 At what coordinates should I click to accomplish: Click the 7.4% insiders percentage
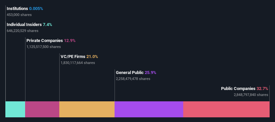coord(47,25)
